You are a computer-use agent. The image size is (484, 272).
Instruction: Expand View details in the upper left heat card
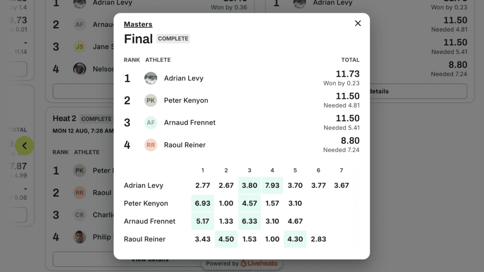[83, 91]
